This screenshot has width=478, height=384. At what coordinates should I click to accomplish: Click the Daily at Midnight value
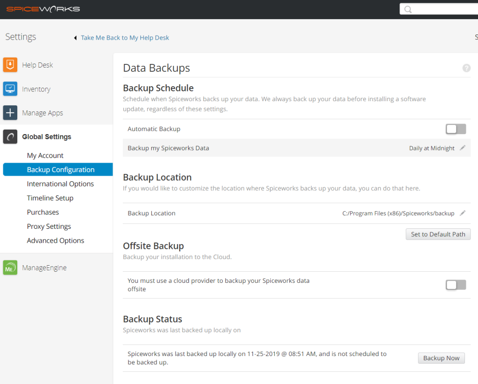click(x=432, y=148)
